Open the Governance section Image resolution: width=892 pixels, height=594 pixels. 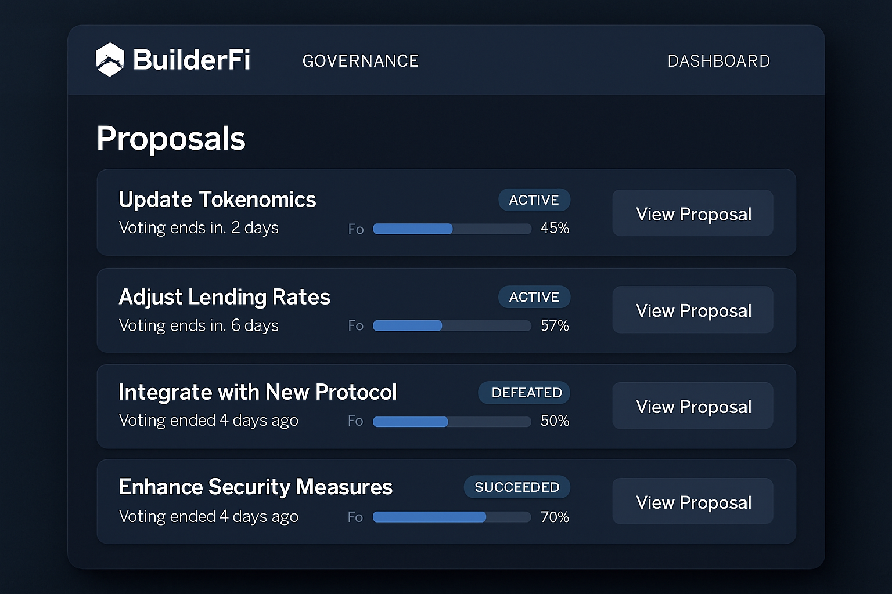click(x=360, y=60)
